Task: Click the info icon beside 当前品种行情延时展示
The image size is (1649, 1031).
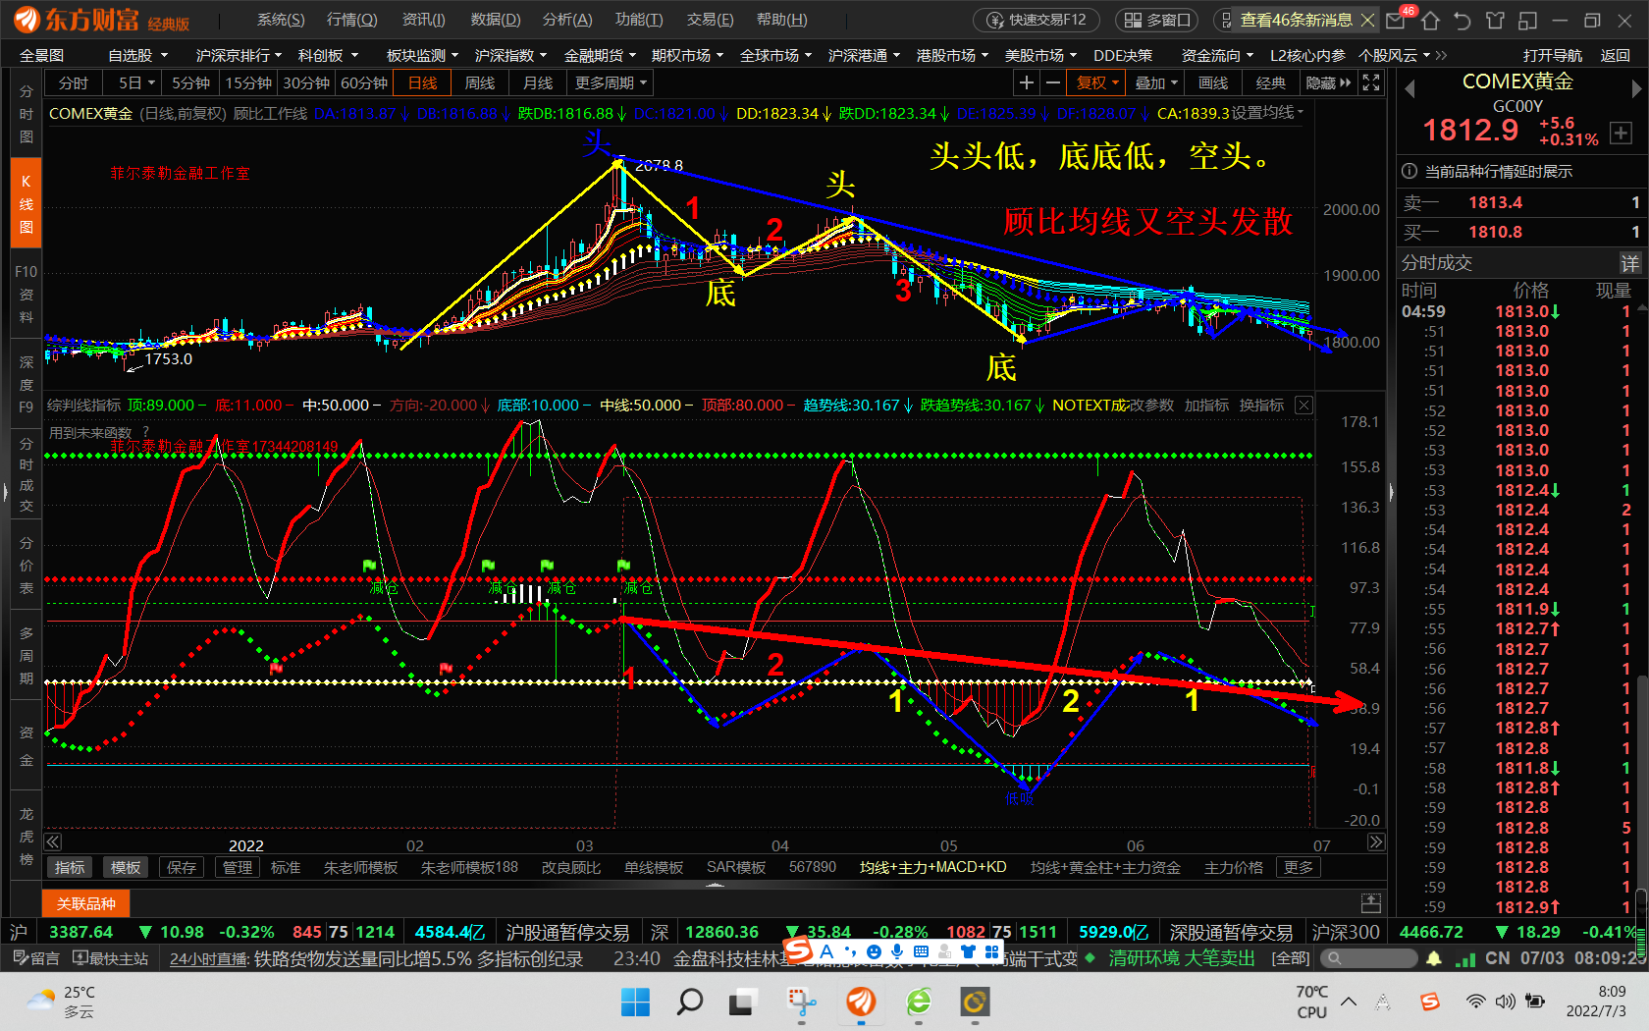Action: tap(1410, 171)
